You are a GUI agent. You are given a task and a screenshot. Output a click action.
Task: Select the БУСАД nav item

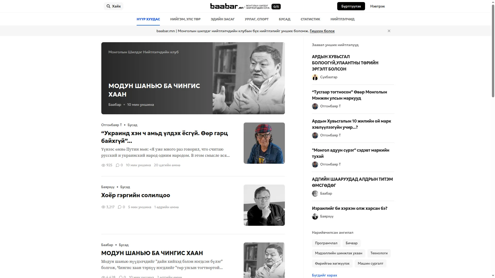pyautogui.click(x=285, y=19)
